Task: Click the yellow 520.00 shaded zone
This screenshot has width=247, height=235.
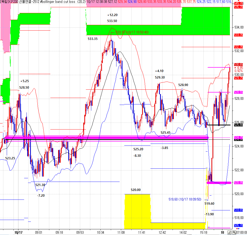Action: click(x=137, y=210)
